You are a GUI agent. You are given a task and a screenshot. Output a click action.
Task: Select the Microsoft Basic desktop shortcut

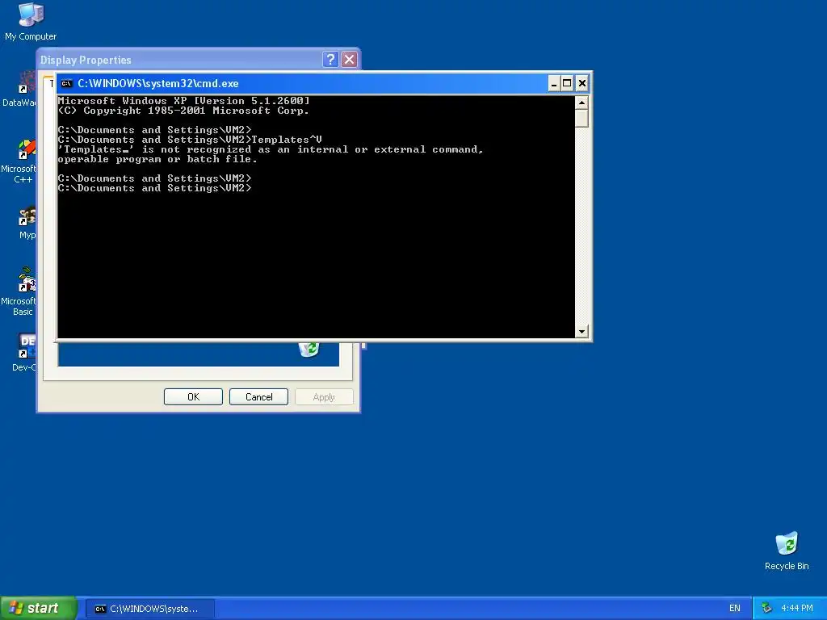tap(19, 291)
